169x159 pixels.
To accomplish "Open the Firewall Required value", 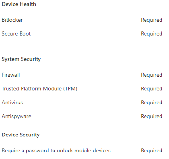I will click(151, 75).
